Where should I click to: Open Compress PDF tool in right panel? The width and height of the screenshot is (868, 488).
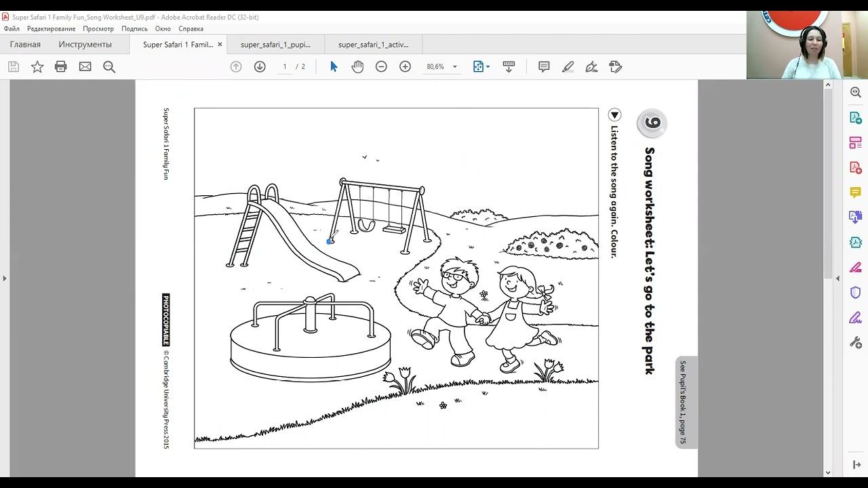click(x=856, y=242)
